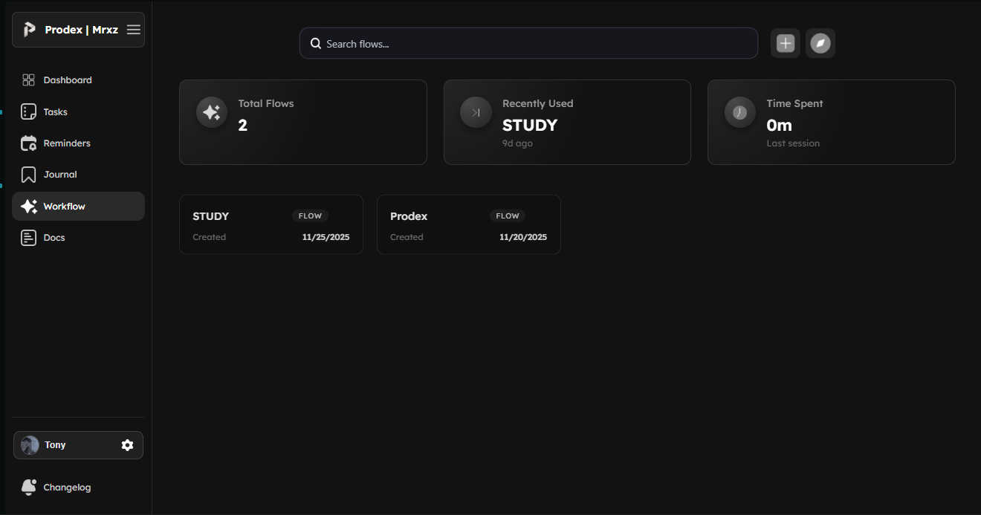The width and height of the screenshot is (981, 515).
Task: Click the Changelog bell icon
Action: click(x=27, y=487)
